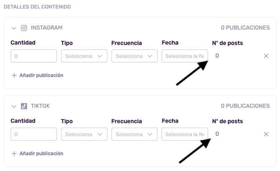Open the Instagram Fecha date field
280x171 pixels.
184,56
